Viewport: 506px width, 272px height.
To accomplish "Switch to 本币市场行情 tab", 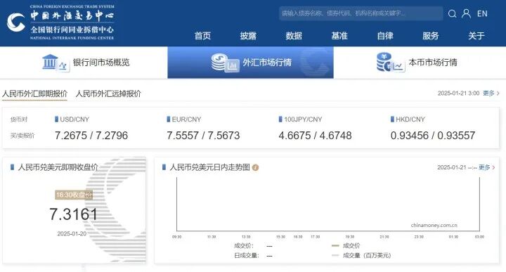I will tap(420, 63).
